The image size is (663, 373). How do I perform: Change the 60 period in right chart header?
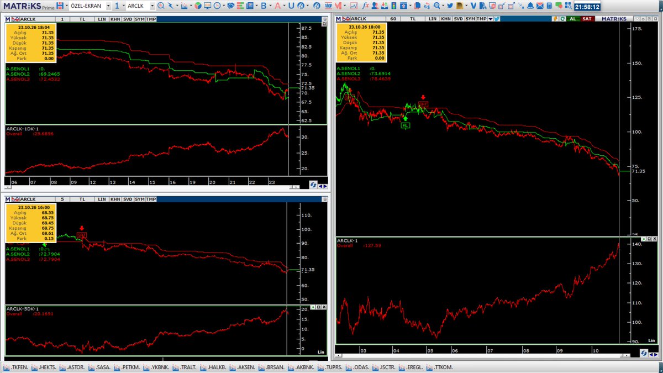(x=393, y=18)
